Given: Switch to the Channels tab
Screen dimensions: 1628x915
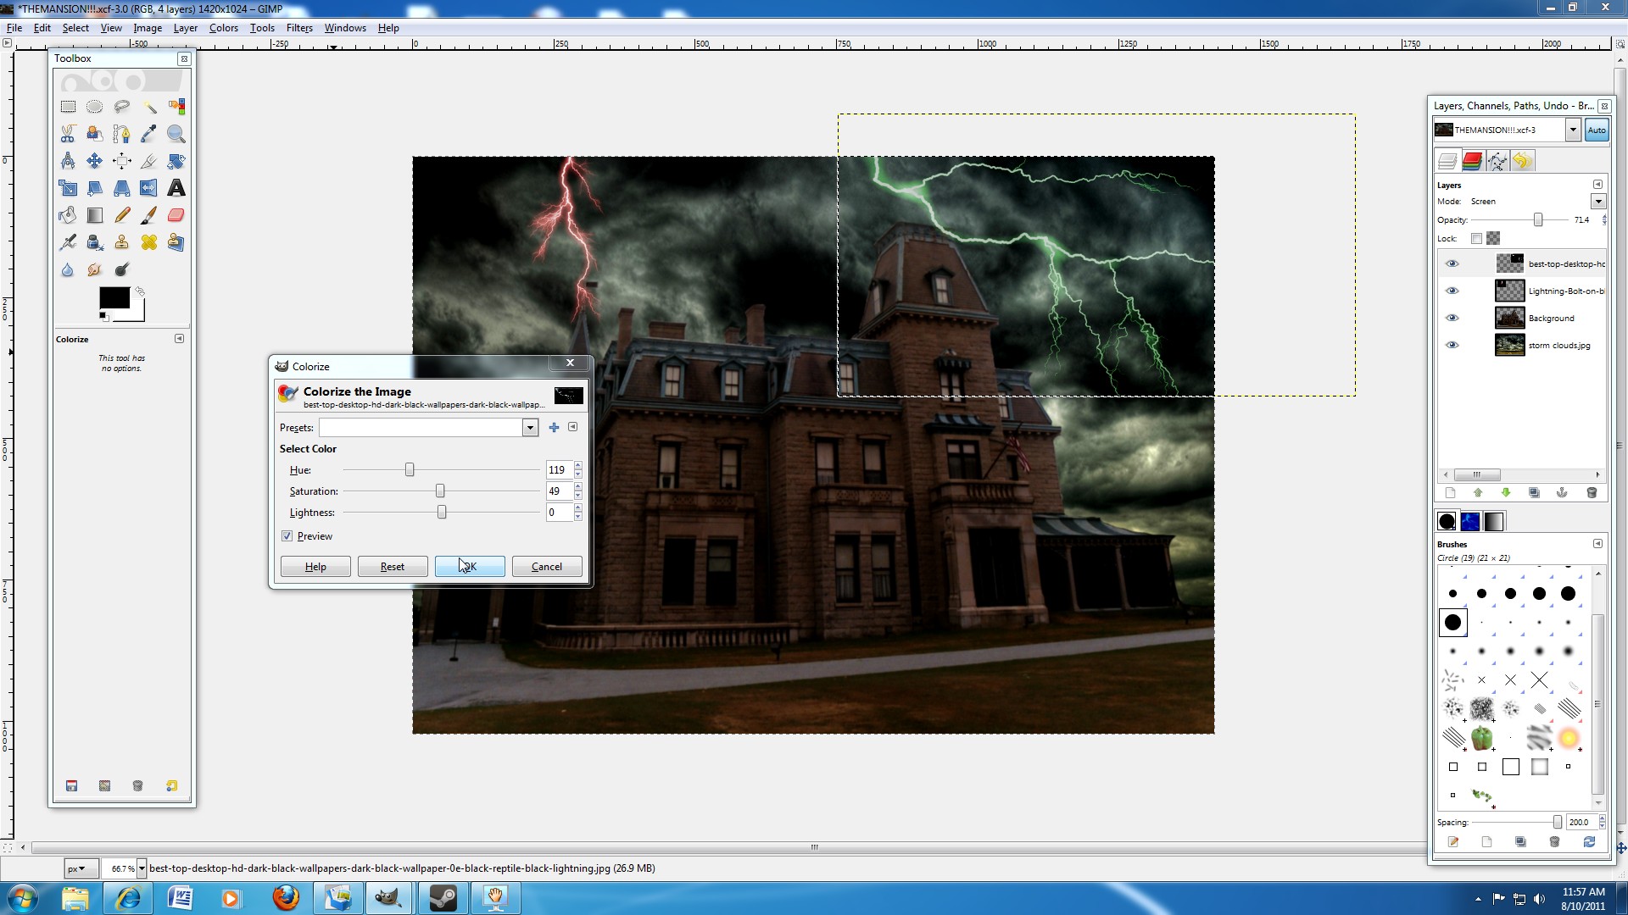Looking at the screenshot, I should click(1472, 161).
